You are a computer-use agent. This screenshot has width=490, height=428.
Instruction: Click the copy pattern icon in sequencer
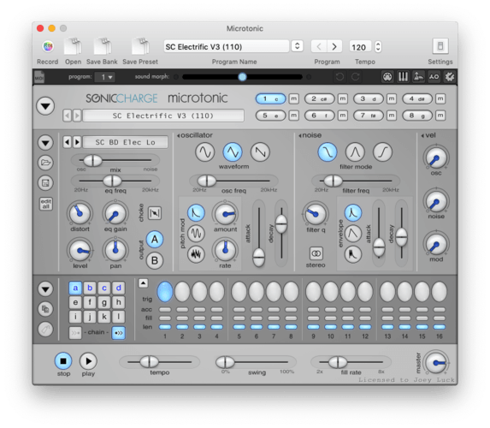coord(45,309)
